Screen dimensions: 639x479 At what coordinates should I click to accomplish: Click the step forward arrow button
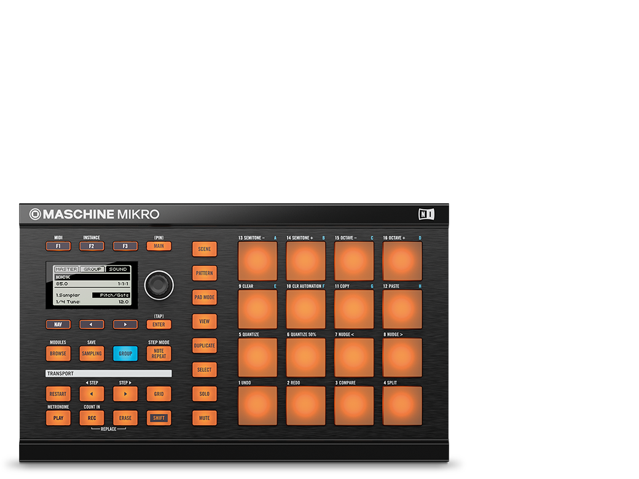(x=125, y=394)
